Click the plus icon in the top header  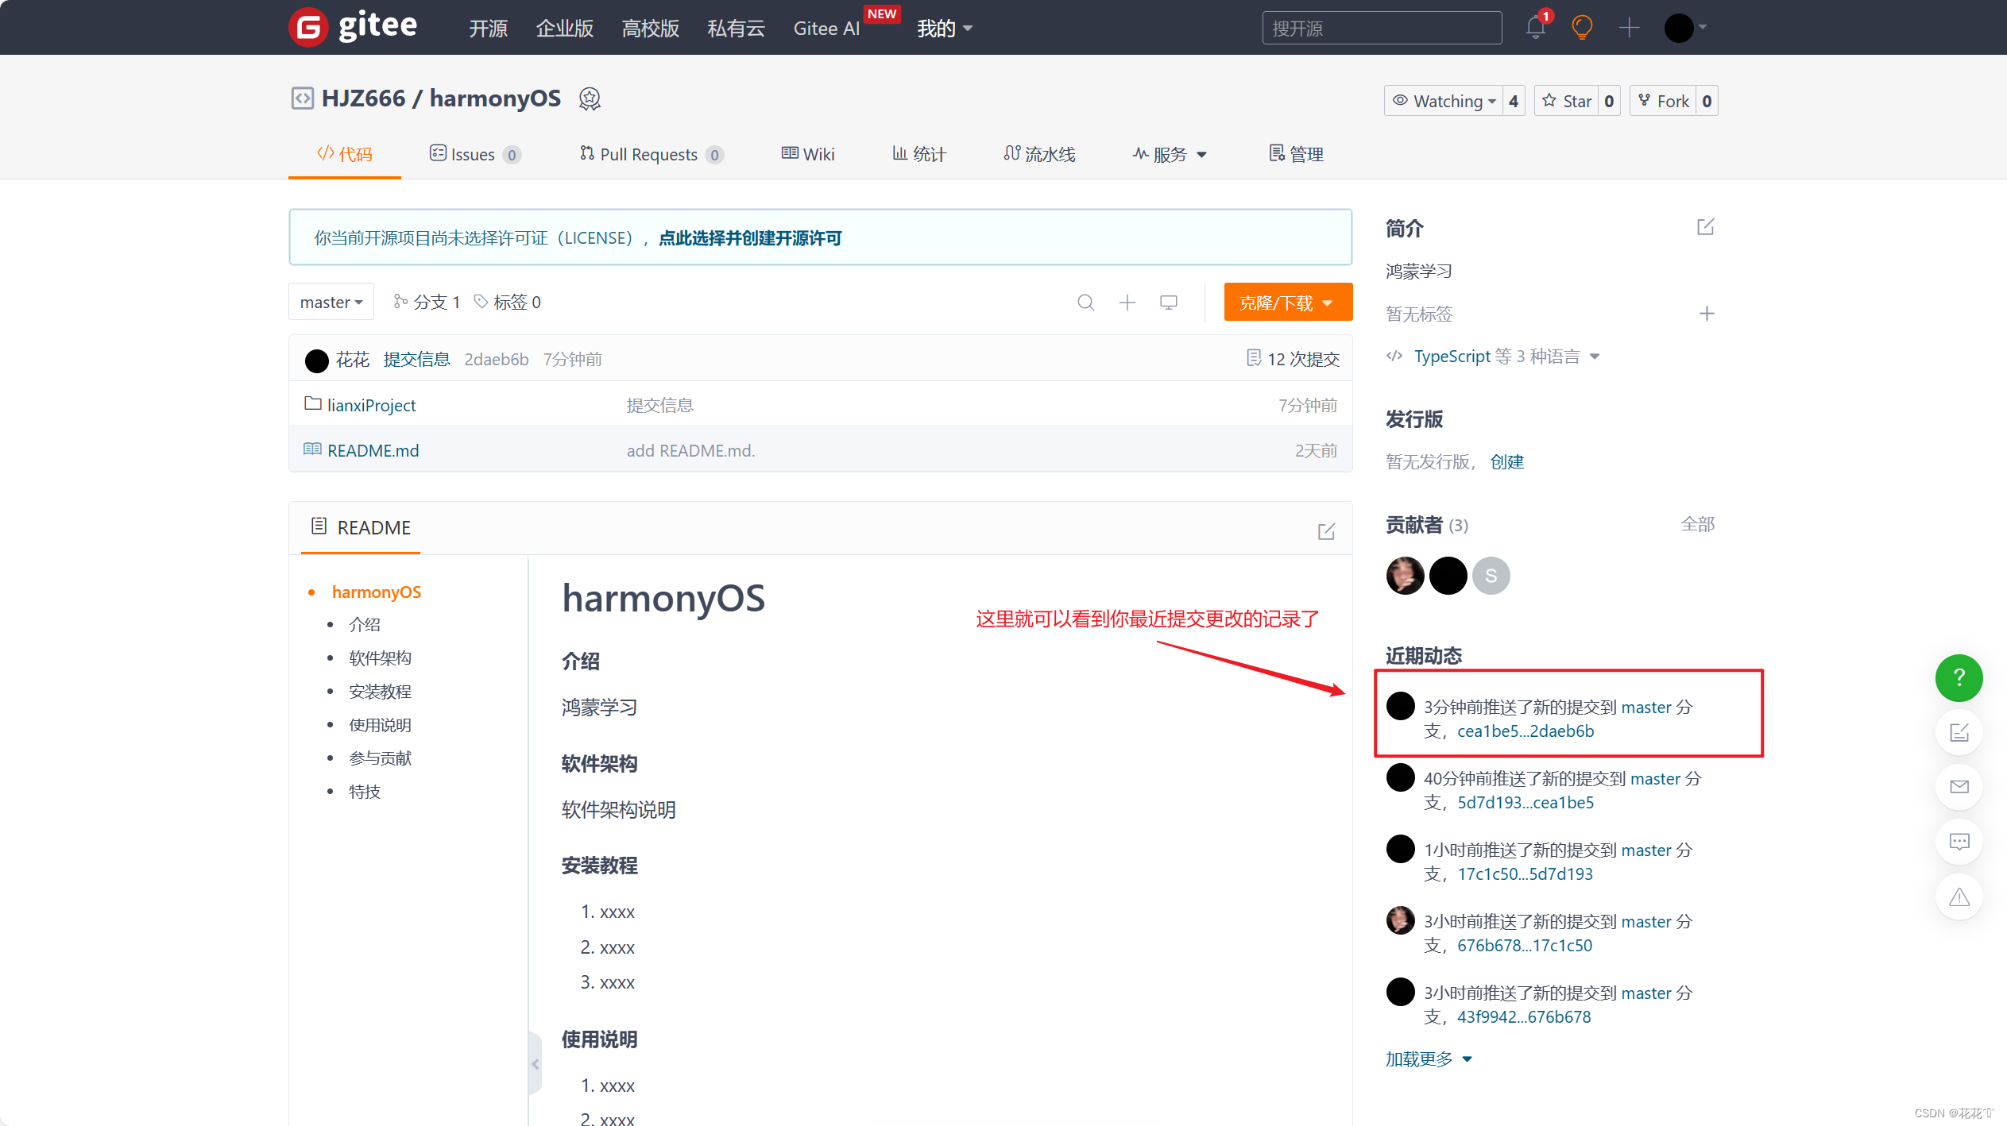(x=1630, y=28)
